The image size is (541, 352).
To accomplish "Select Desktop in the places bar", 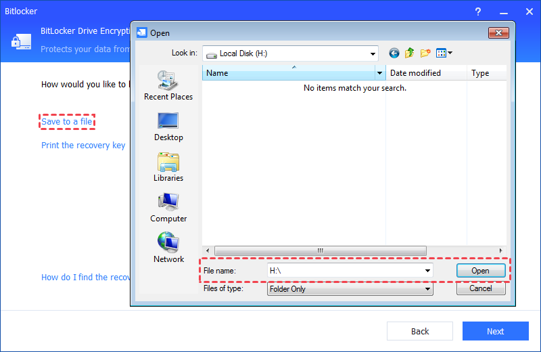I will click(168, 127).
